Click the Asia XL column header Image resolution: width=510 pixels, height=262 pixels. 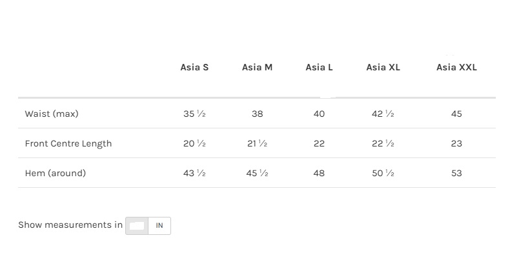point(383,67)
